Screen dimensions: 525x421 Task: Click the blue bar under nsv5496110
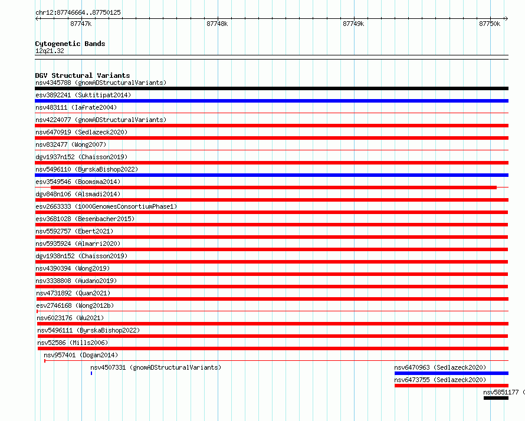tap(271, 175)
